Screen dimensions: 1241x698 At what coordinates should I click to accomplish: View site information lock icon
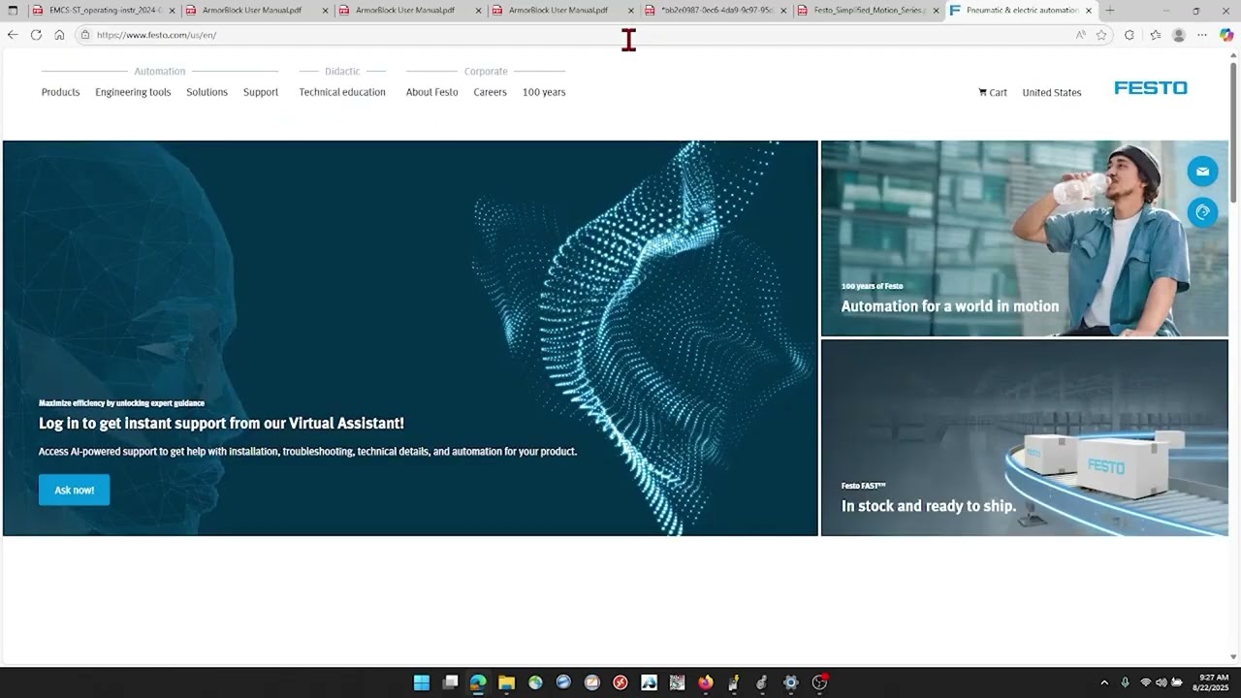(x=85, y=35)
